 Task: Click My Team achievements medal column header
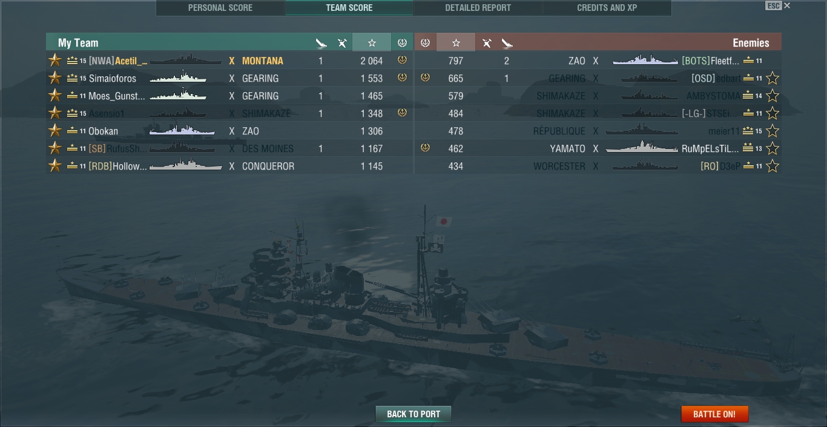[x=402, y=42]
